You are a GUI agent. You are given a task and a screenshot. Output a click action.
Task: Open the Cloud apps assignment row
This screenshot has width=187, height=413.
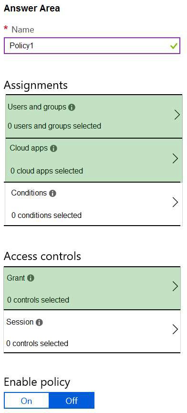(x=93, y=160)
